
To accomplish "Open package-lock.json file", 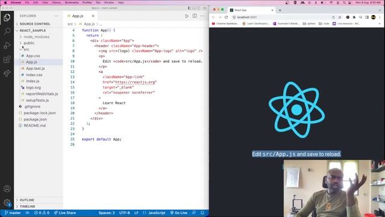I will point(38,113).
